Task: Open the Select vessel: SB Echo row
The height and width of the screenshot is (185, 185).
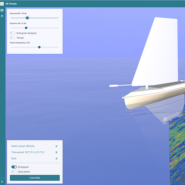Action: pos(35,146)
